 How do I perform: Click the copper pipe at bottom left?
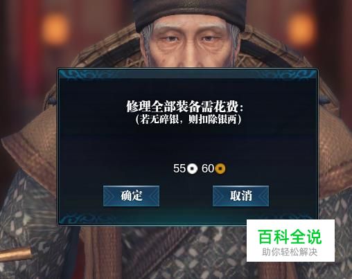[16, 255]
